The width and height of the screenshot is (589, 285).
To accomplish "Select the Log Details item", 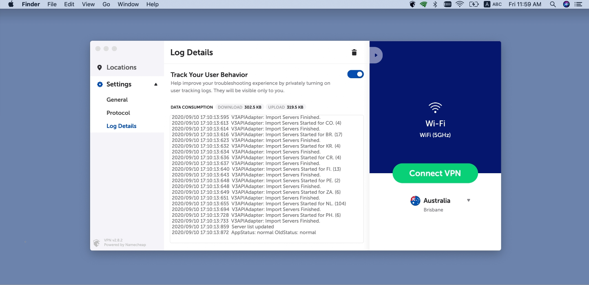I will pyautogui.click(x=121, y=126).
